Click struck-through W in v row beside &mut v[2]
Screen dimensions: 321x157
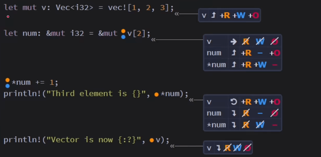click(260, 42)
